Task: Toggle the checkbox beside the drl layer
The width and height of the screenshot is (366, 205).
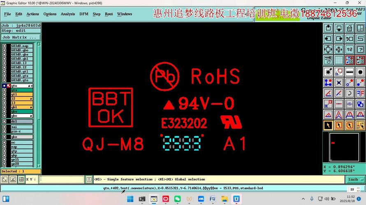Action: coord(4,121)
